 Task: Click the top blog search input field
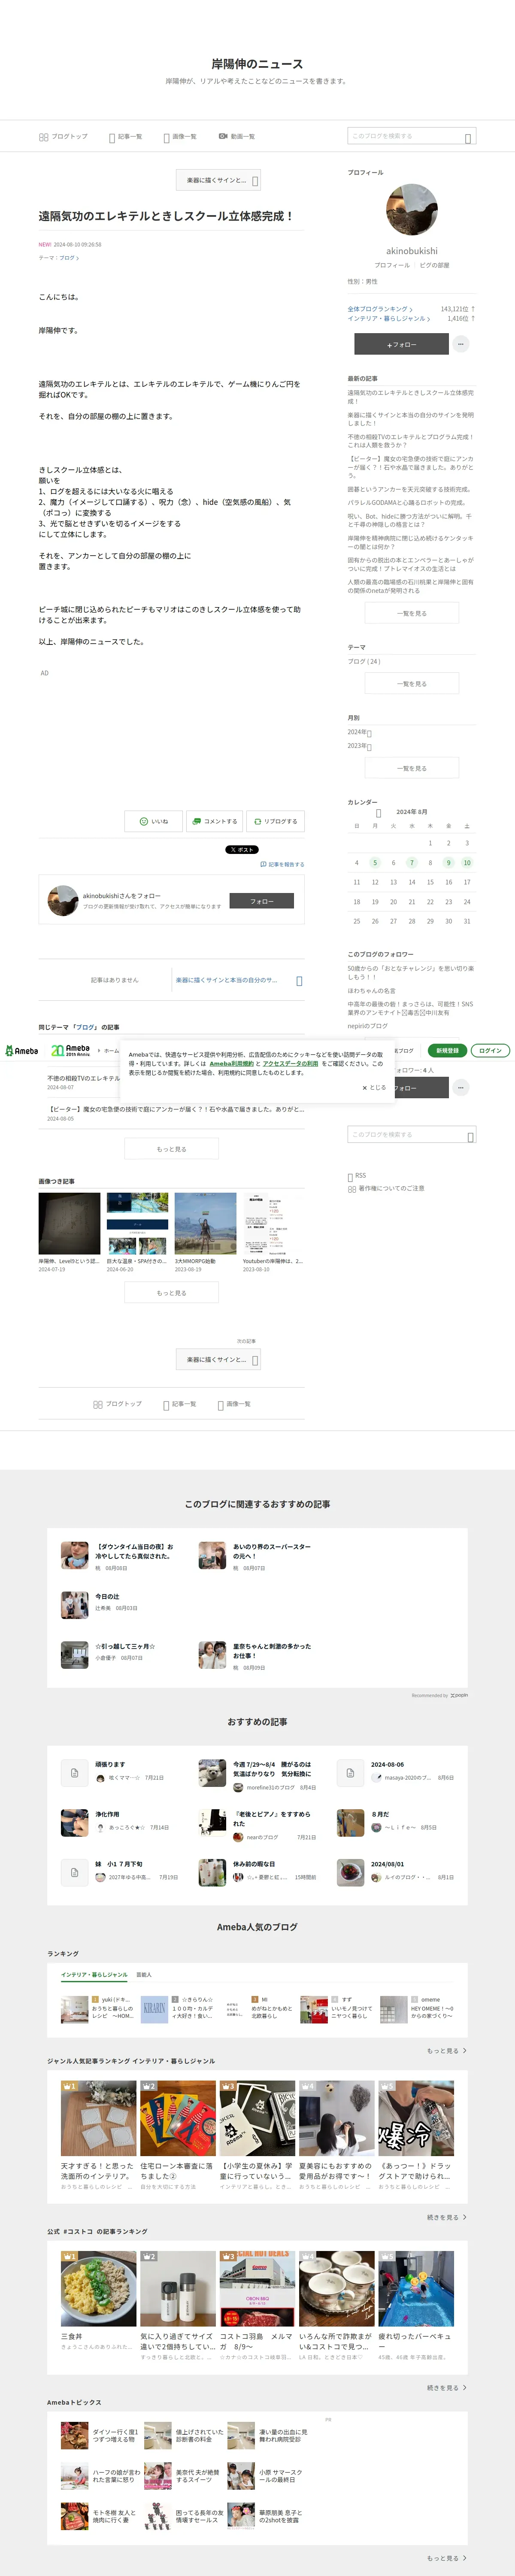tap(412, 136)
